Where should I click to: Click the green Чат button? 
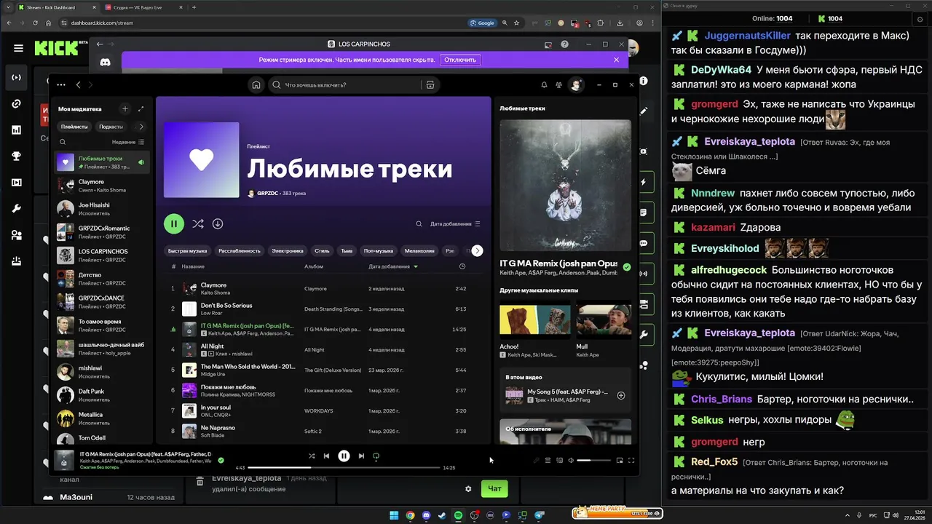click(x=494, y=489)
